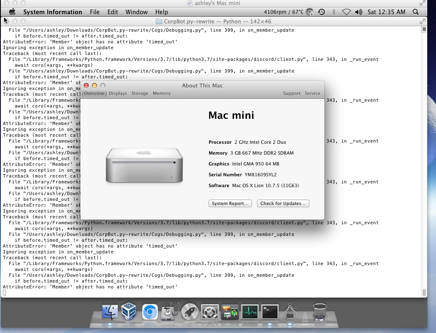This screenshot has width=436, height=333.
Task: Click the fan speed and temperature readout
Action: 284,12
